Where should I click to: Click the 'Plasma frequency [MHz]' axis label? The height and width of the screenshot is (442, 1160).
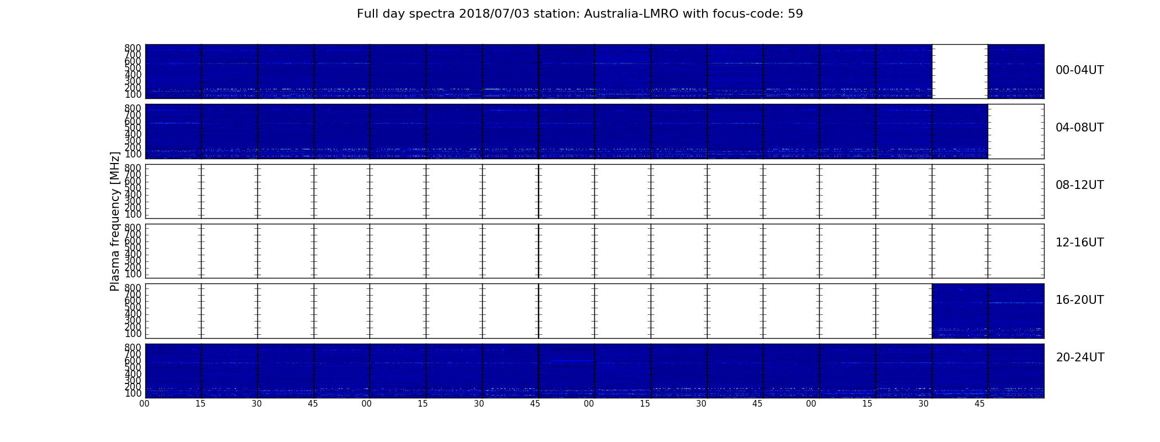click(x=115, y=221)
